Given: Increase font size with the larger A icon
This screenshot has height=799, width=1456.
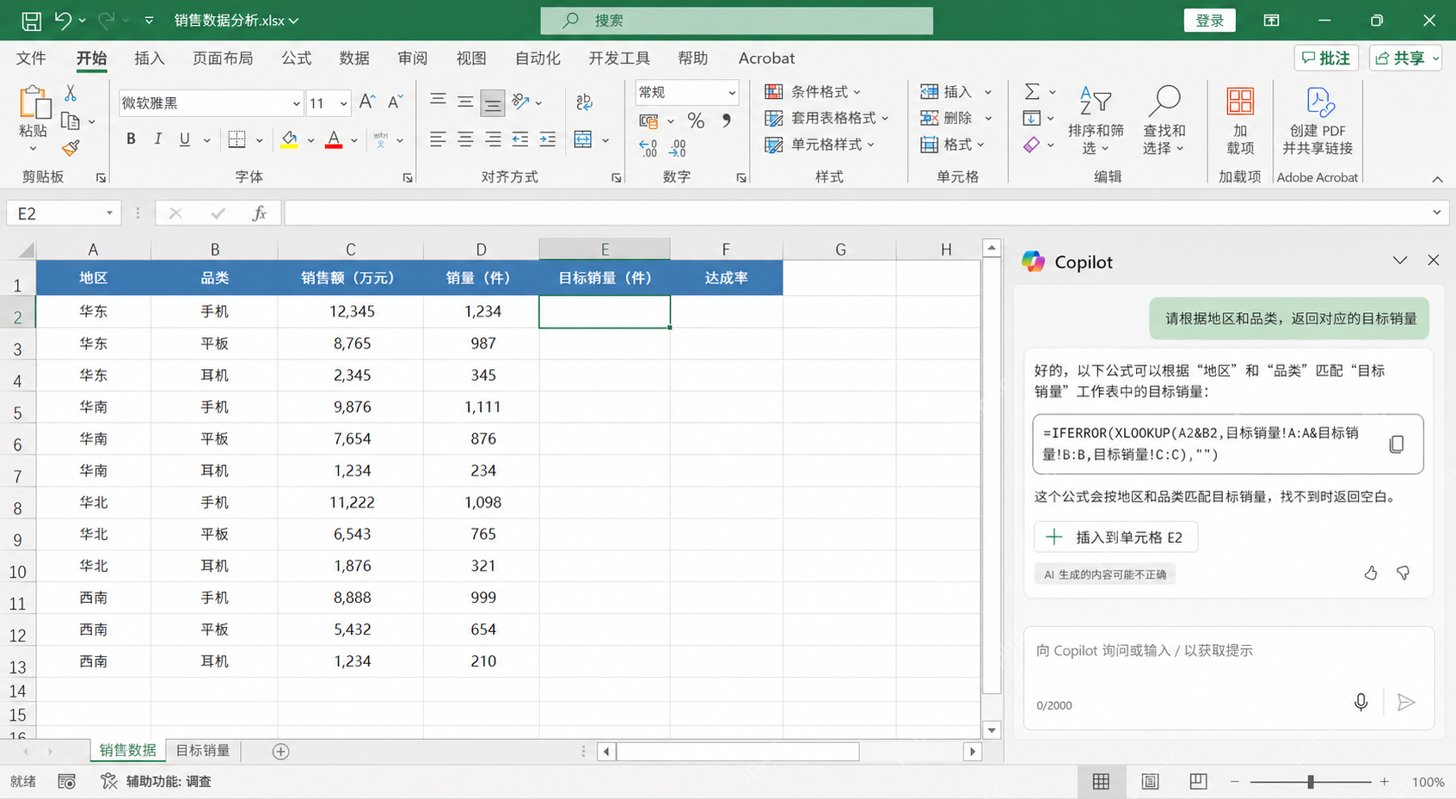Looking at the screenshot, I should 367,102.
